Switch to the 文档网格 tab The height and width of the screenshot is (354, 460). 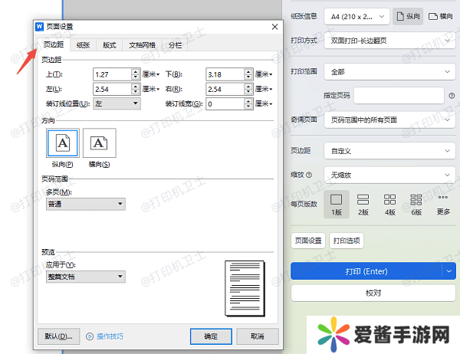pyautogui.click(x=142, y=45)
